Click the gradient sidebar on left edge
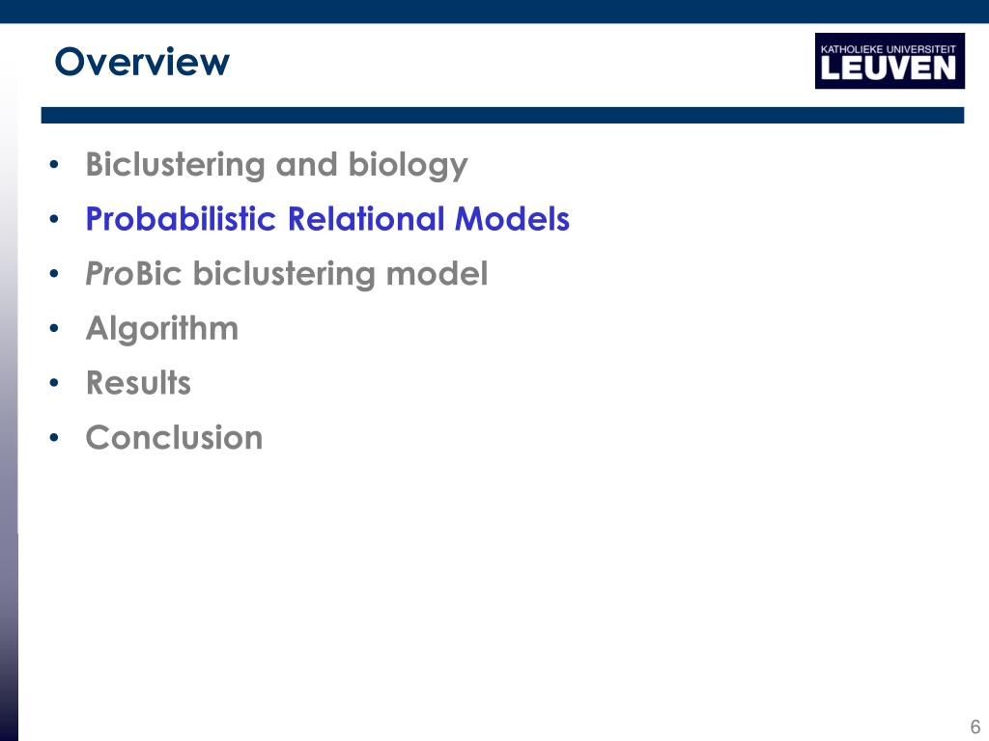Viewport: 989px width, 741px height. point(9,409)
